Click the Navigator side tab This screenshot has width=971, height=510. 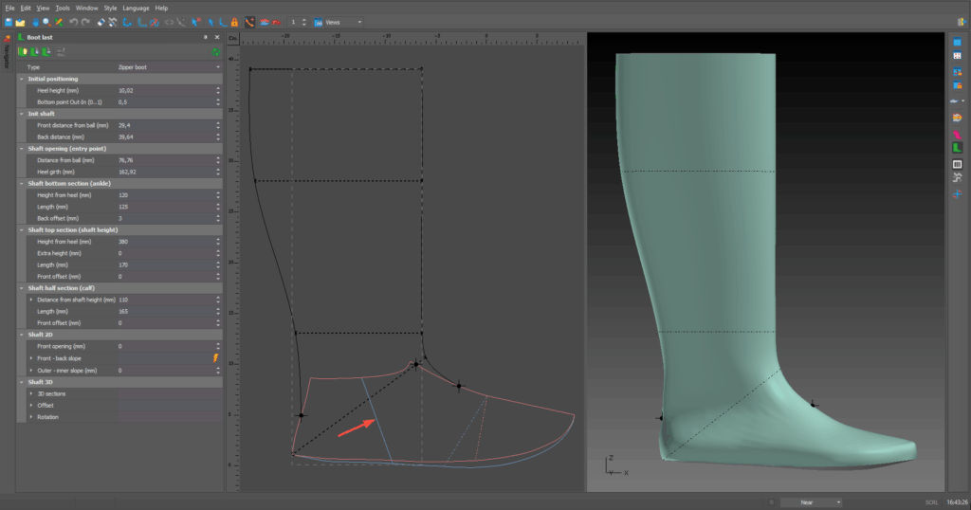tap(9, 57)
